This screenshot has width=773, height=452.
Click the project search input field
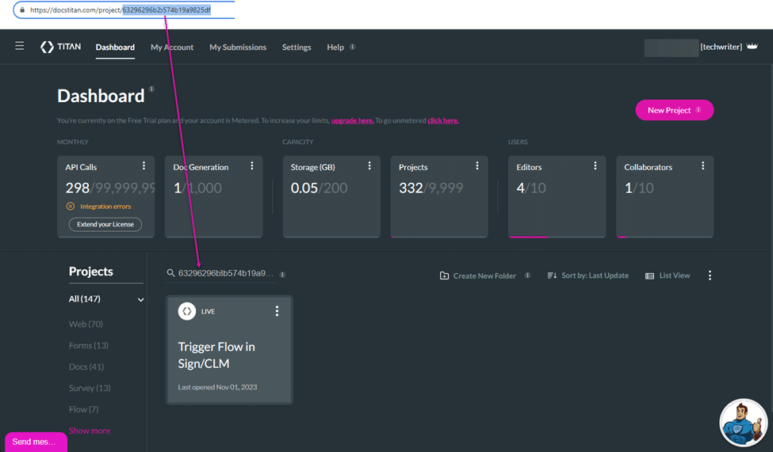coord(224,273)
